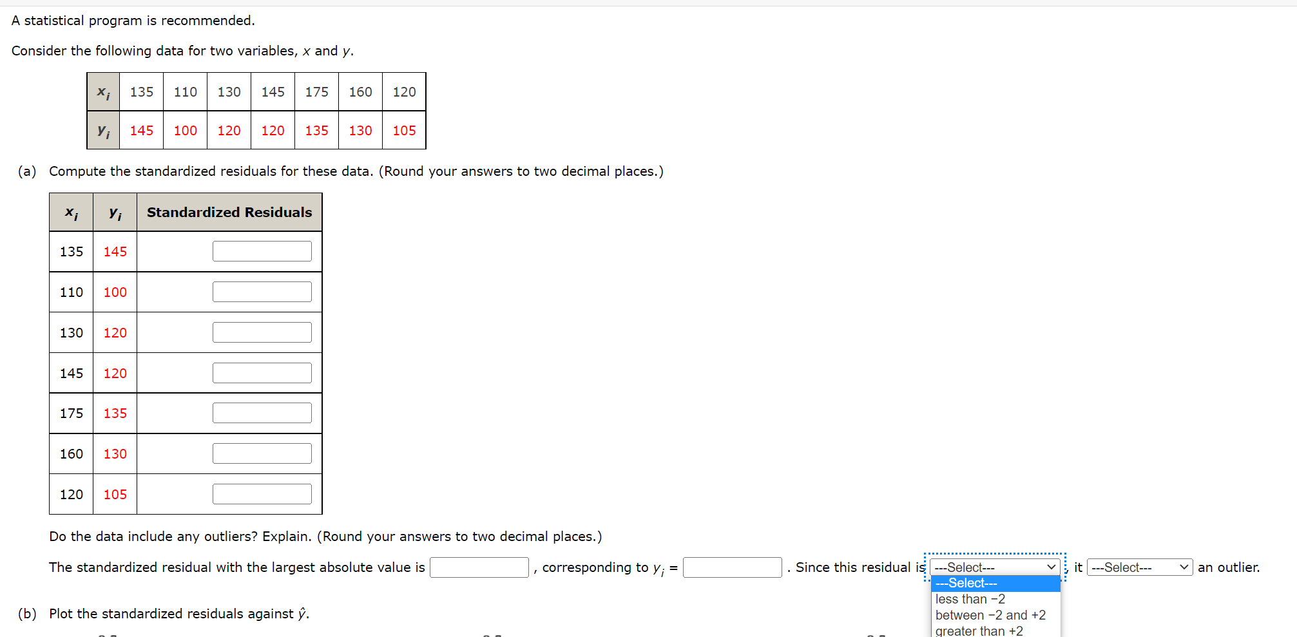Click the dropdown arrow on the second Select box
1297x637 pixels.
pos(1184,567)
